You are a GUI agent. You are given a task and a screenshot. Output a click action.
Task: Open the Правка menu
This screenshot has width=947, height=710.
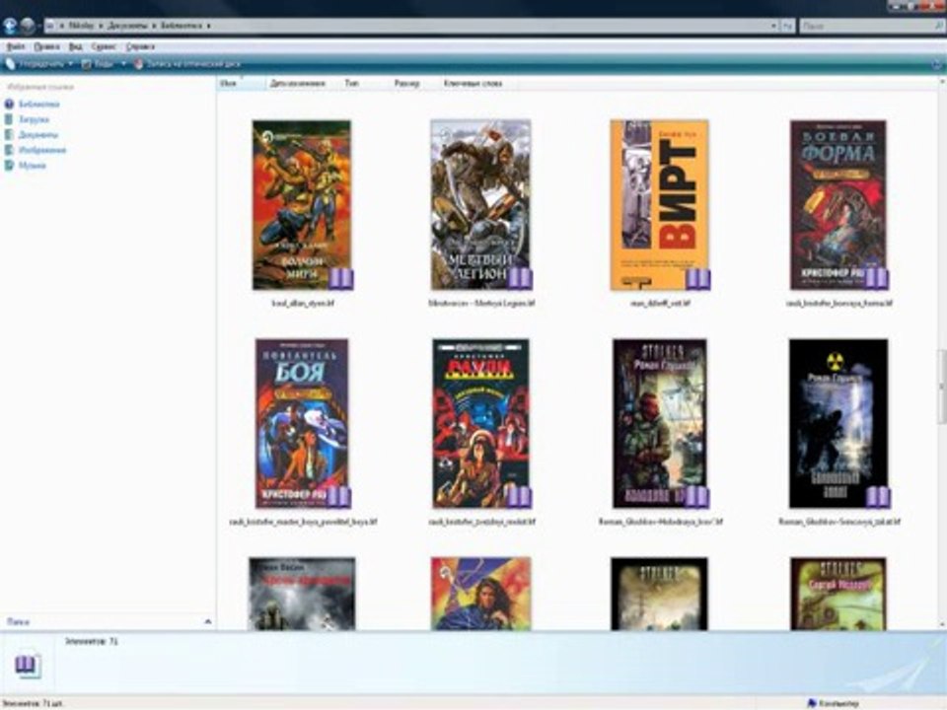[x=46, y=46]
